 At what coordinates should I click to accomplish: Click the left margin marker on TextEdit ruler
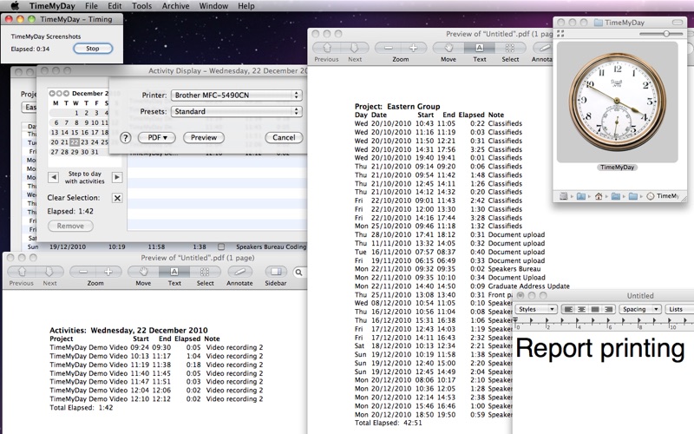tap(515, 320)
